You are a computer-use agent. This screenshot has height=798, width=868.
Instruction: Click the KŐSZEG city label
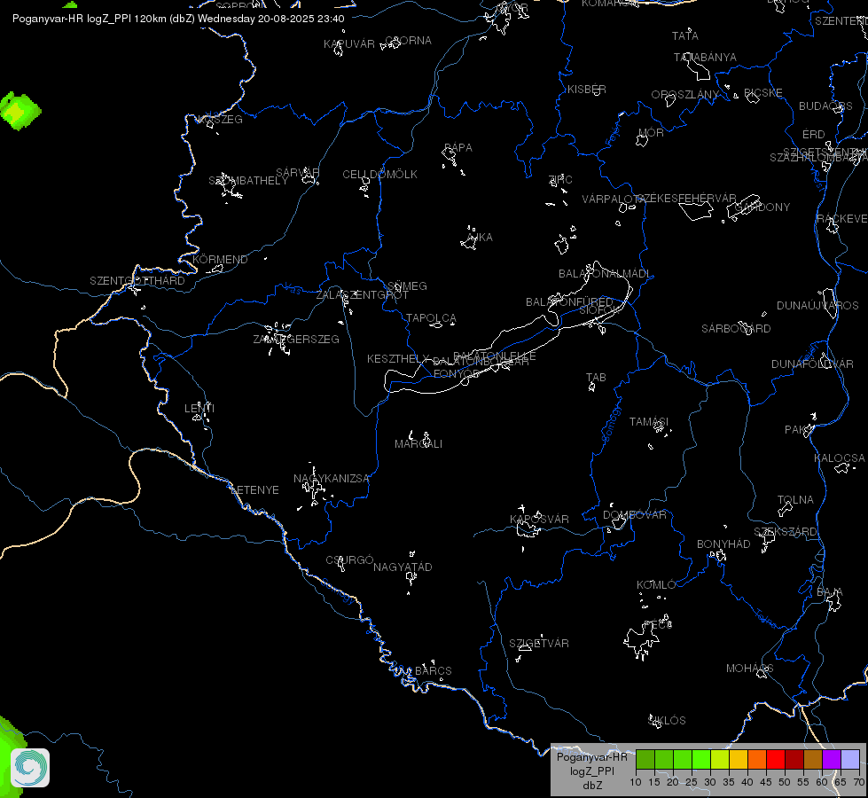pyautogui.click(x=220, y=120)
